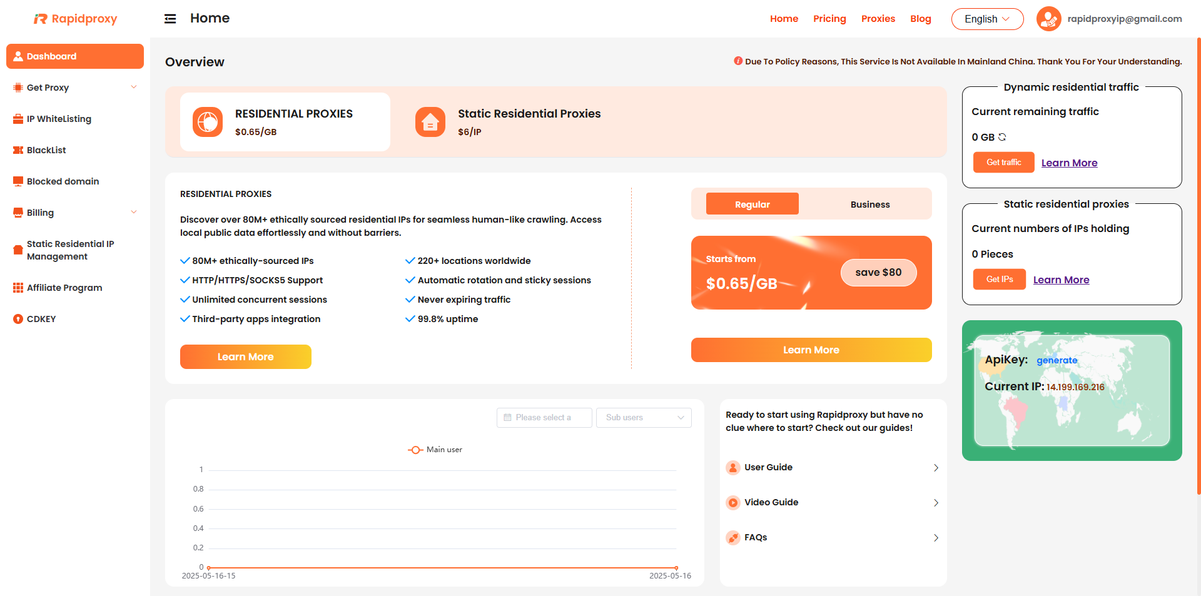Select the Dashboard sidebar item
Viewport: 1201px width, 596px height.
tap(75, 56)
